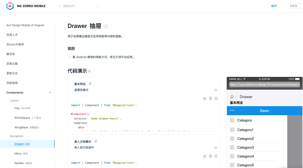Select WhiteSpace 上下留白 in sidebar
The width and height of the screenshot is (303, 168).
[x=27, y=118]
